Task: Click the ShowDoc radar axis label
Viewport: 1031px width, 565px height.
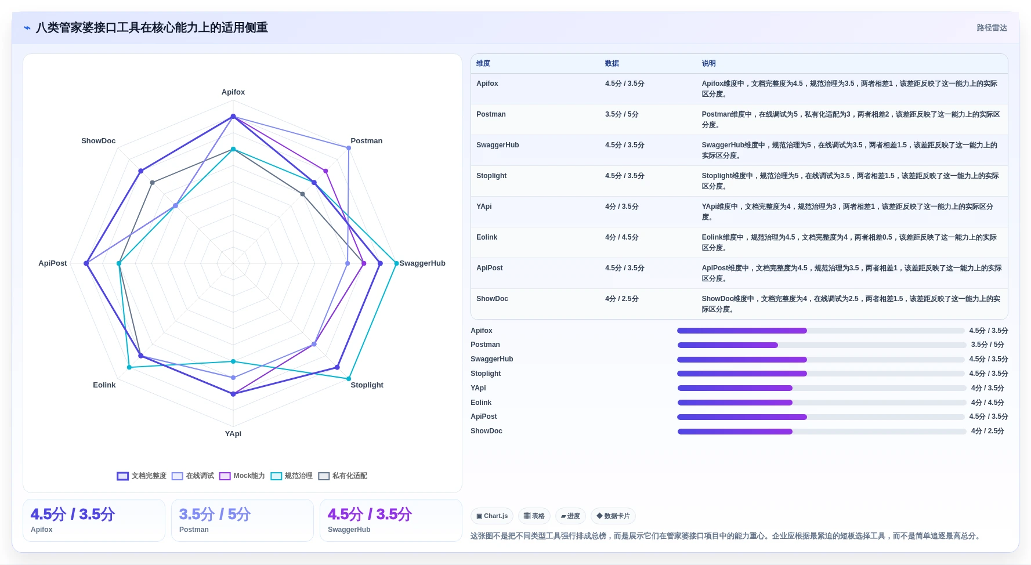Action: (99, 141)
